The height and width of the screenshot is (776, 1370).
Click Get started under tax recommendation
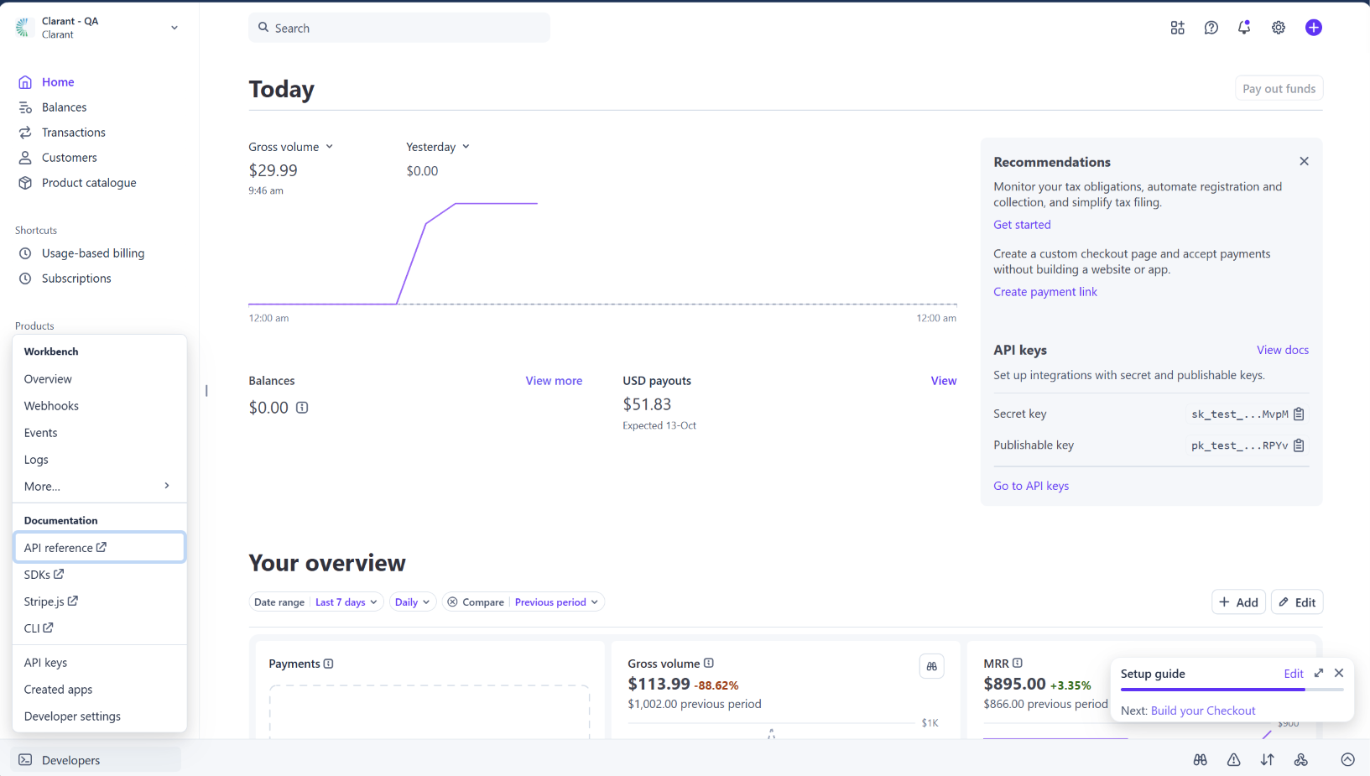pos(1022,225)
